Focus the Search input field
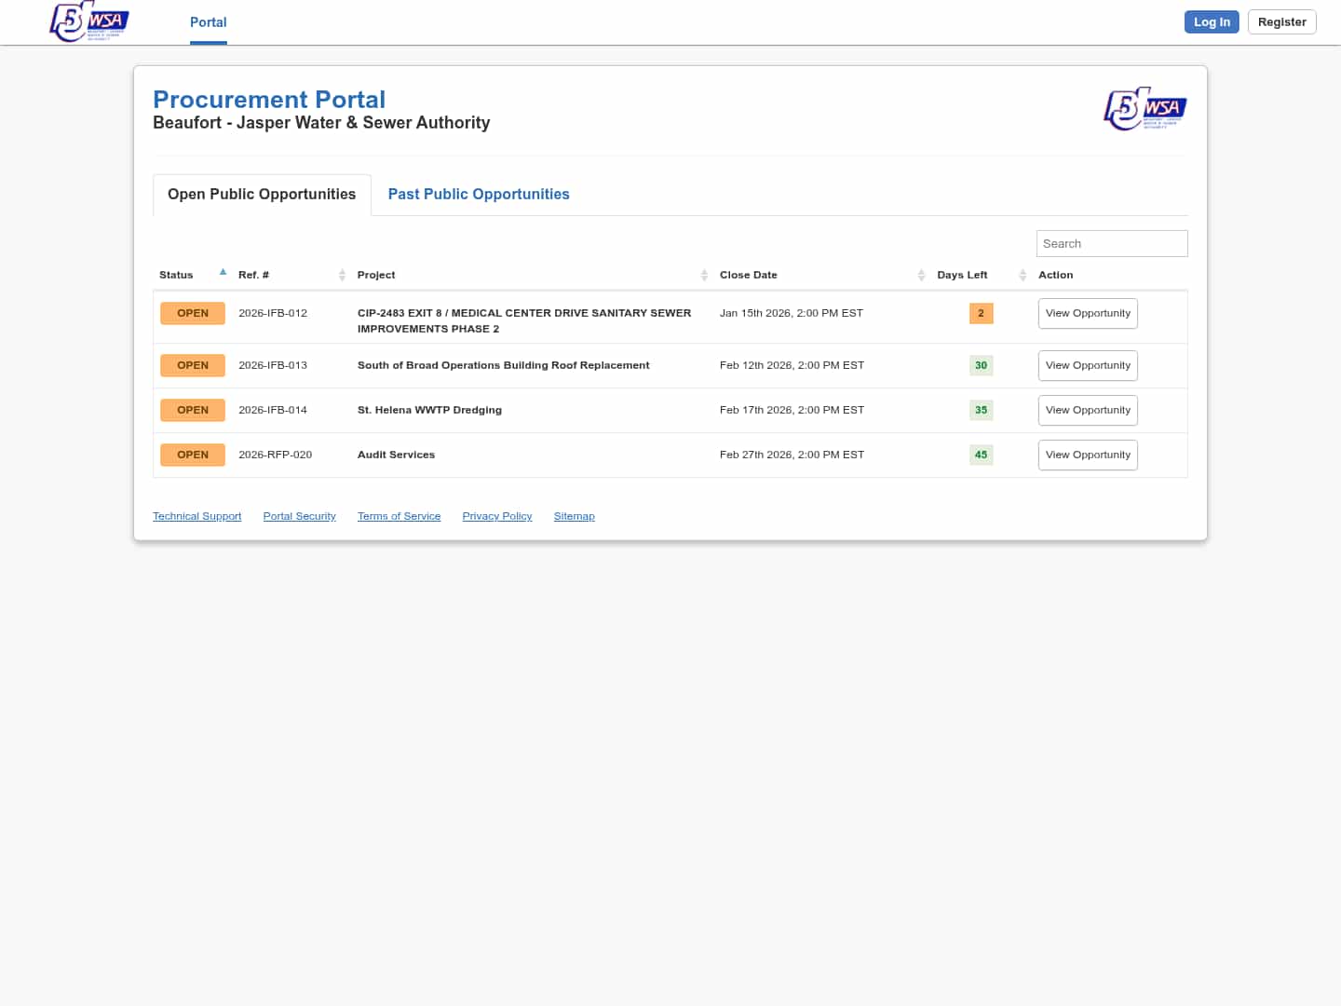1341x1006 pixels. tap(1111, 244)
